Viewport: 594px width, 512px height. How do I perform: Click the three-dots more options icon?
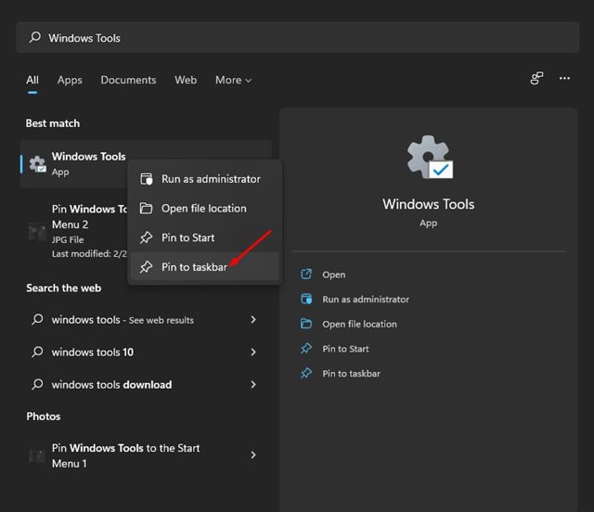pyautogui.click(x=564, y=79)
